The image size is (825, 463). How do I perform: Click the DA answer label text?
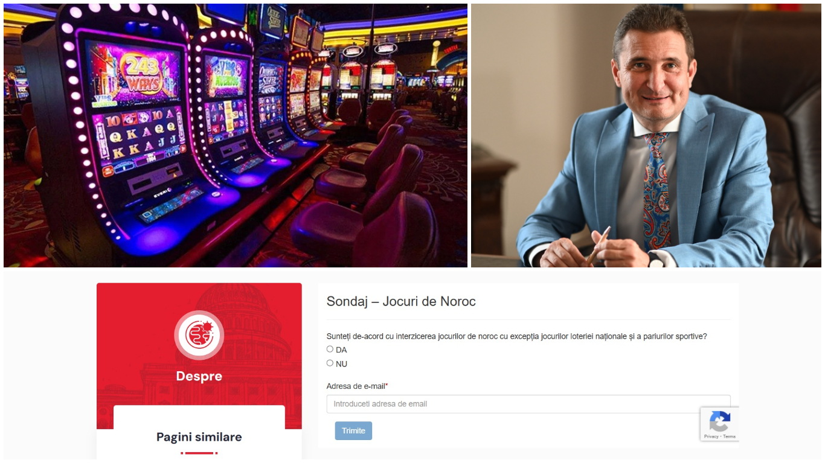pyautogui.click(x=341, y=350)
